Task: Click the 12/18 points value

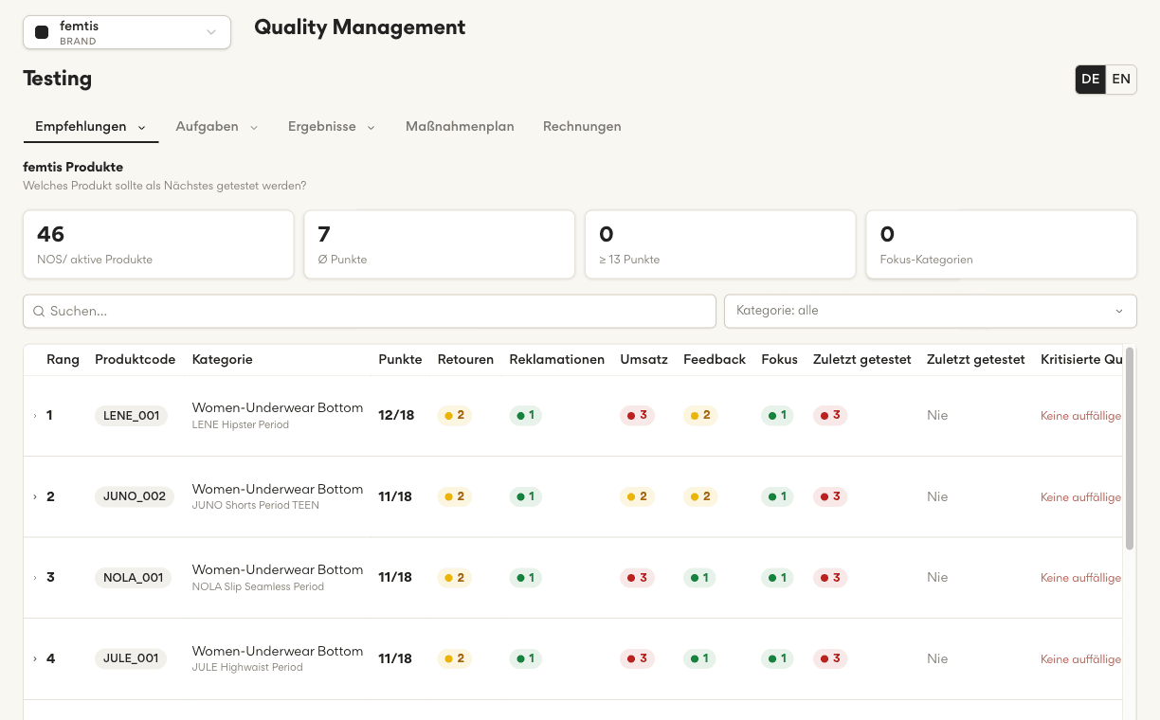Action: coord(396,416)
